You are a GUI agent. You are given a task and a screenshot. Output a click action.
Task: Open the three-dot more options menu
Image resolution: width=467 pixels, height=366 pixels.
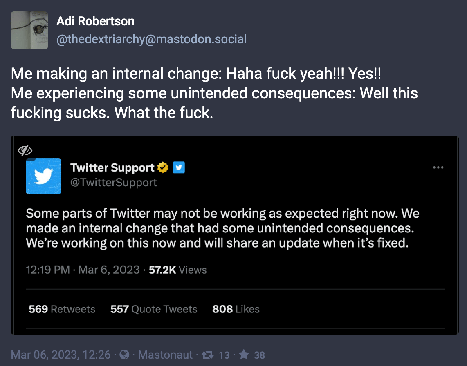[x=438, y=167]
